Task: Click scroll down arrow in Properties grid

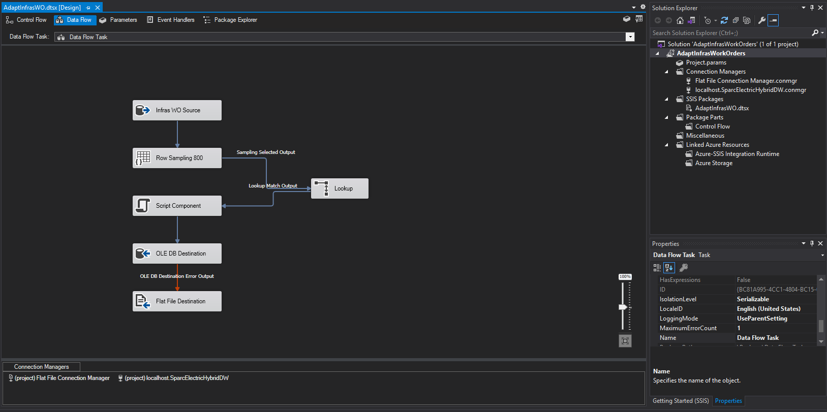Action: (x=821, y=341)
